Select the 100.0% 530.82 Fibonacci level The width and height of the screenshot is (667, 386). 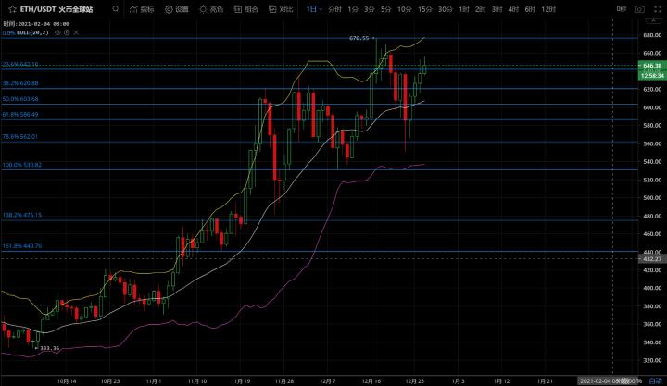point(21,165)
